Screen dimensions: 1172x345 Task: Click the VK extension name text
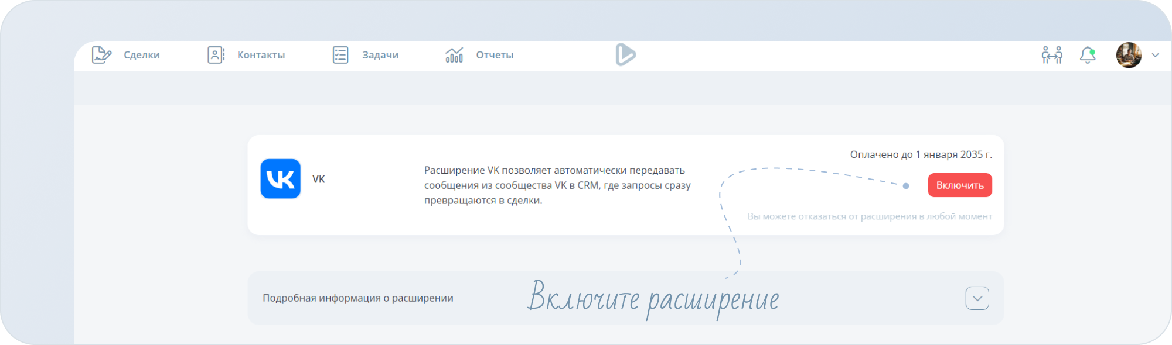(319, 180)
